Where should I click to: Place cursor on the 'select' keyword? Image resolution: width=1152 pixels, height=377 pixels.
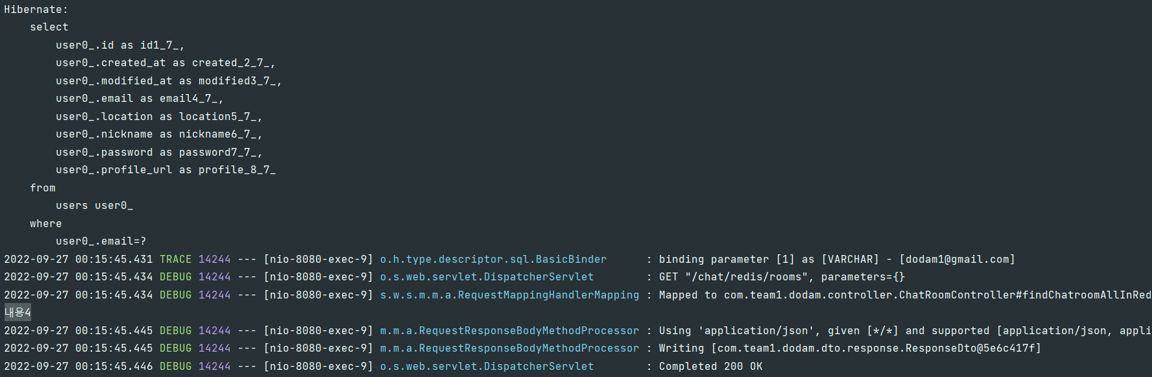(x=49, y=27)
